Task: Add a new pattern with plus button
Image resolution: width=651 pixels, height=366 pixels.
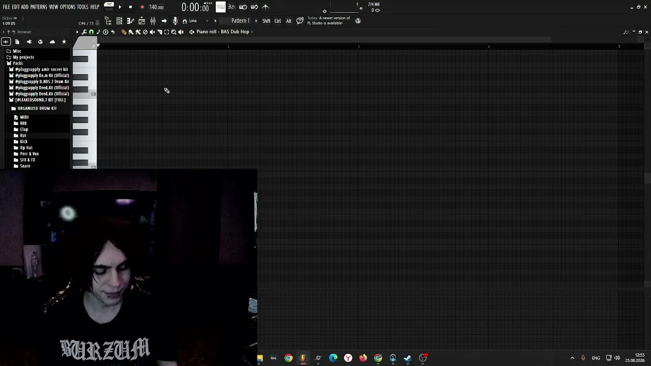Action: (256, 21)
